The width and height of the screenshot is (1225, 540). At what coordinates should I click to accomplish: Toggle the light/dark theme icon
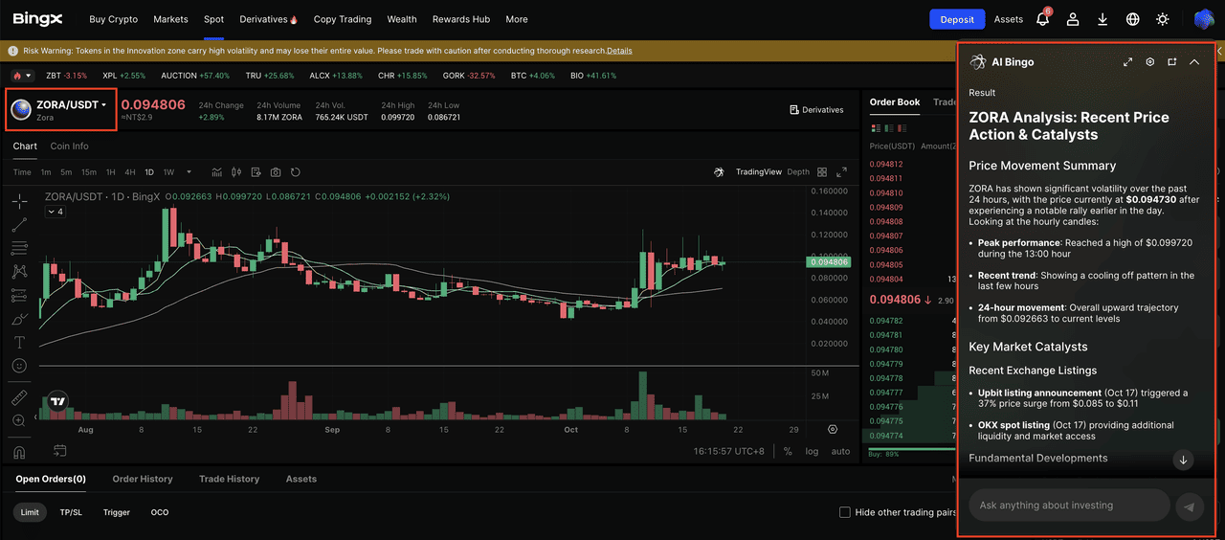(1162, 19)
